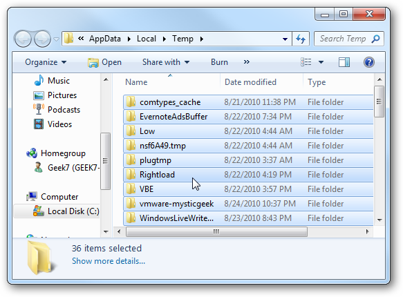
Task: Open the address bar history dropdown
Action: point(285,39)
